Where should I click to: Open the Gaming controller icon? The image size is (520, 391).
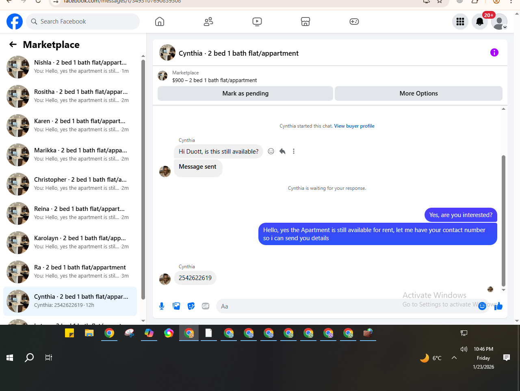point(354,22)
